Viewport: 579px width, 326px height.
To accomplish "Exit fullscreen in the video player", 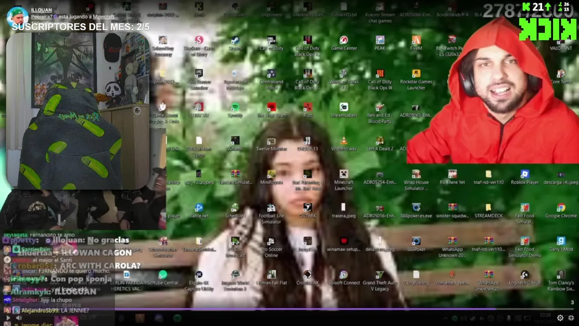I will click(571, 318).
